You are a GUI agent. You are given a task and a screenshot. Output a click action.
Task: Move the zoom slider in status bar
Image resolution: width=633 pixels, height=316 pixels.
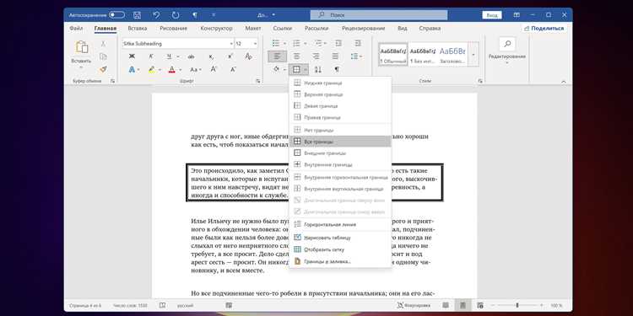click(x=517, y=306)
